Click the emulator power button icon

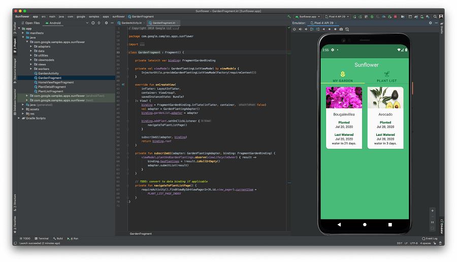point(295,29)
